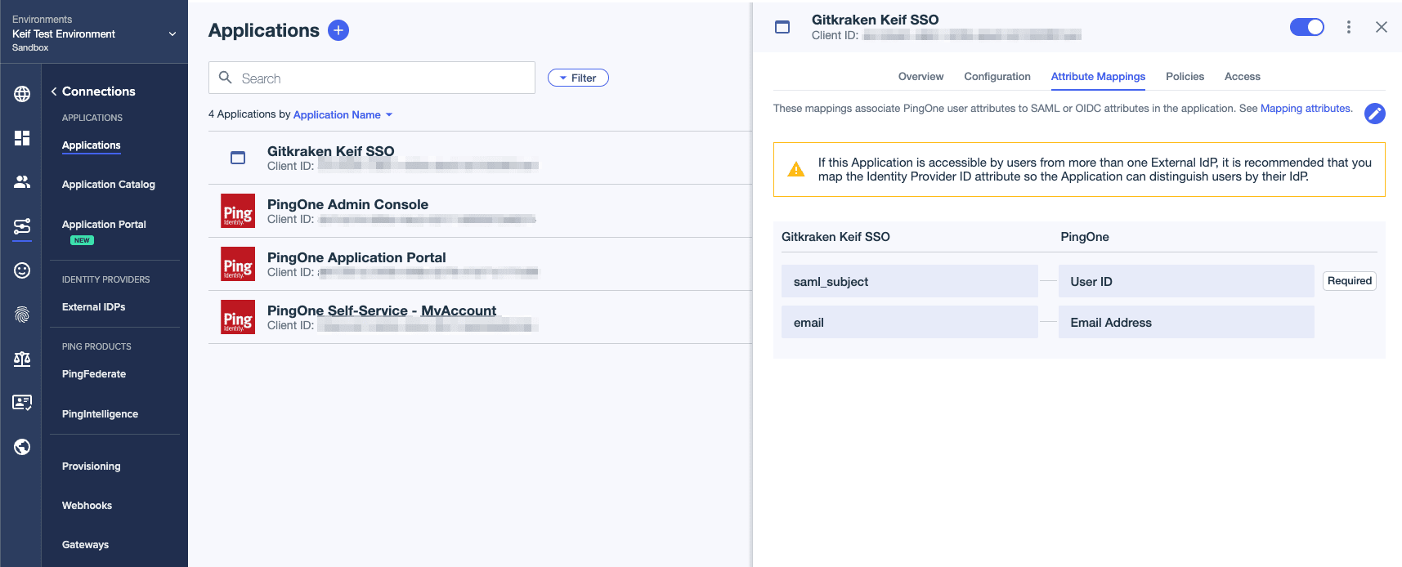Open the Identities people icon in sidebar

[22, 182]
